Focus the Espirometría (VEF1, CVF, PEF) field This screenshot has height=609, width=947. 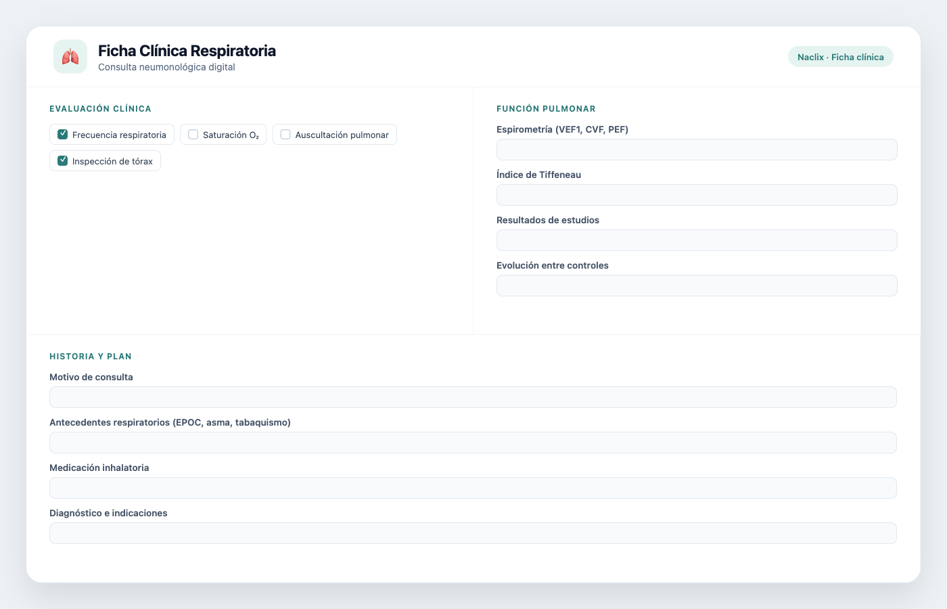tap(697, 150)
